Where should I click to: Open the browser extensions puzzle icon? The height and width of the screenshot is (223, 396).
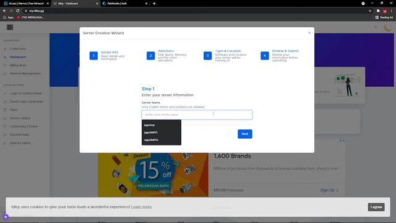(x=378, y=11)
